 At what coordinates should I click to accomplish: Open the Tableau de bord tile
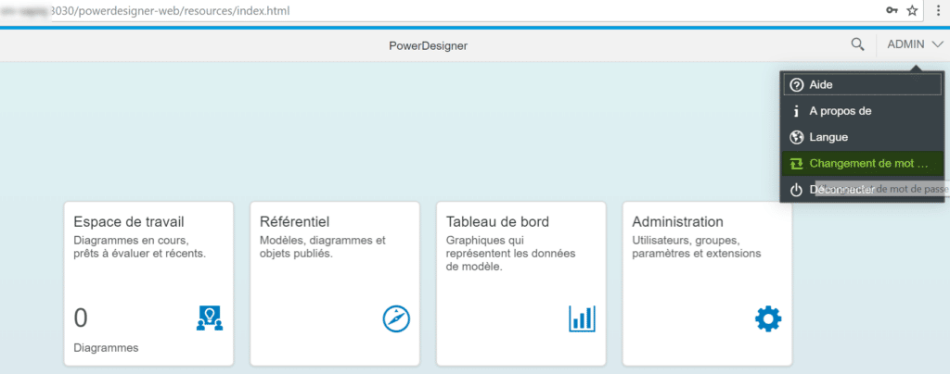pyautogui.click(x=521, y=284)
